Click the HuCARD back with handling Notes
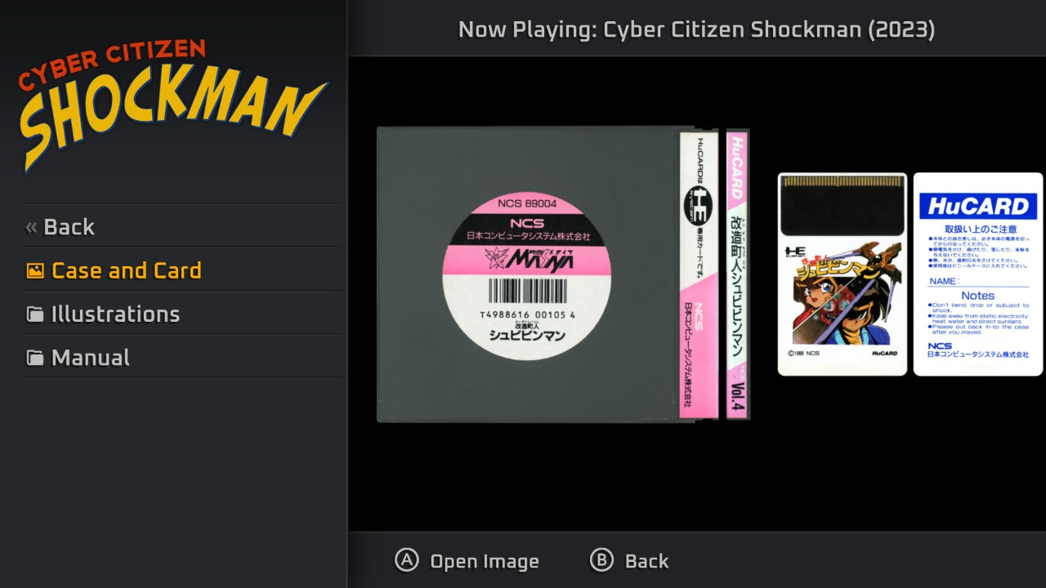Viewport: 1046px width, 588px height. pyautogui.click(x=978, y=274)
